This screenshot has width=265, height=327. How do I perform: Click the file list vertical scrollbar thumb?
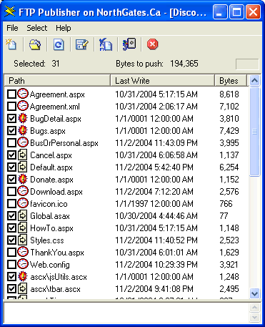coord(254,132)
